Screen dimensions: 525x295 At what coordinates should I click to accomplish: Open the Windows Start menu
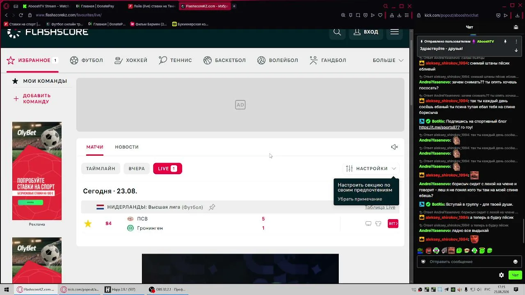(x=7, y=290)
